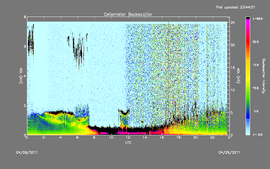Click the '4:' UTC tick label

(x=61, y=138)
